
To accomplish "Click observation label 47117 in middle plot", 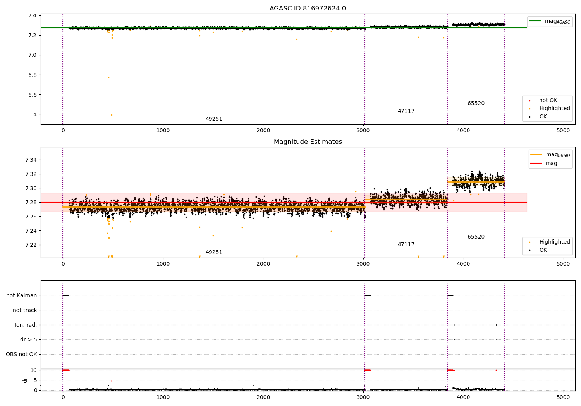I will (406, 245).
